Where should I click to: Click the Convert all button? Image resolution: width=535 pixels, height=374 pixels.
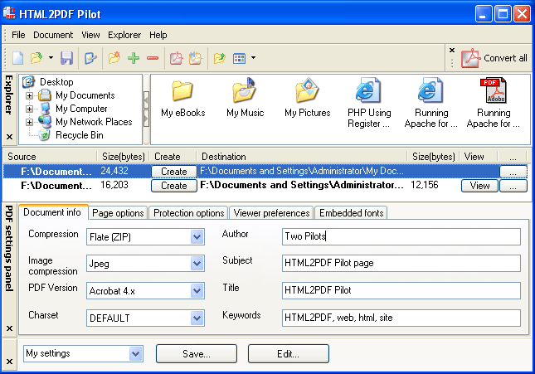[x=494, y=58]
